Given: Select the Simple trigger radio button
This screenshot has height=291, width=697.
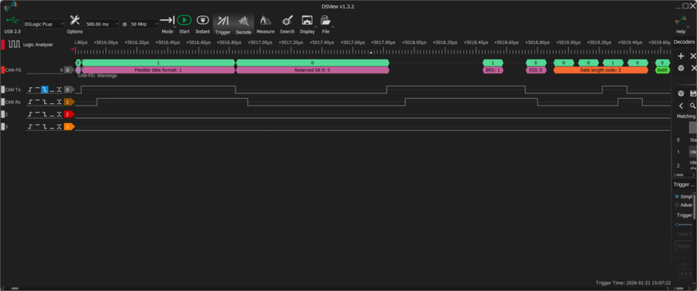Looking at the screenshot, I should [677, 196].
